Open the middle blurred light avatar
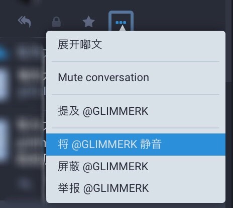 [4, 84]
